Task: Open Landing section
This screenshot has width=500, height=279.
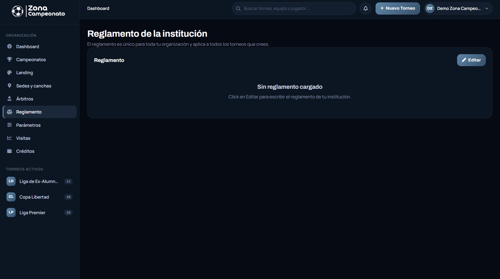Action: [40, 73]
